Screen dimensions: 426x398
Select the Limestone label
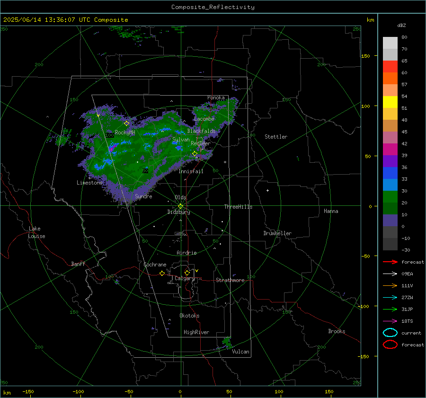point(89,183)
